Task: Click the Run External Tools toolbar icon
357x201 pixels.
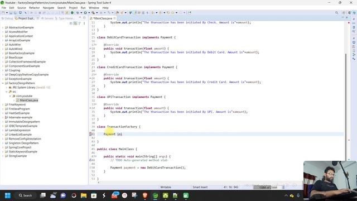Action: pyautogui.click(x=93, y=13)
